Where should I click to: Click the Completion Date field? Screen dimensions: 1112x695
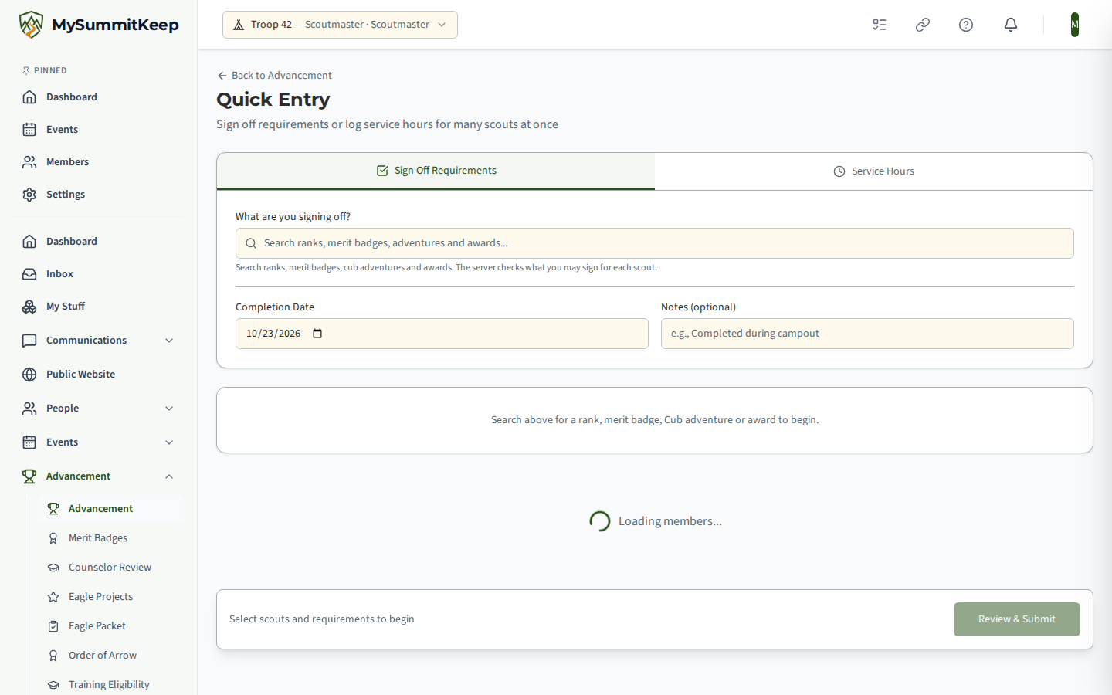[x=442, y=334]
